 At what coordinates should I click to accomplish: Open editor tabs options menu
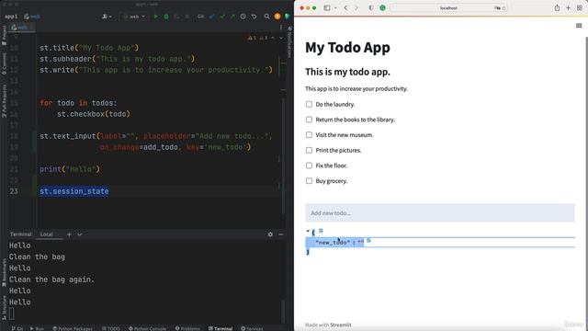coord(281,28)
